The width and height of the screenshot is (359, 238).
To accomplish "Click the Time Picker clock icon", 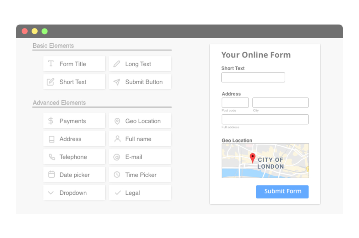I will point(117,175).
